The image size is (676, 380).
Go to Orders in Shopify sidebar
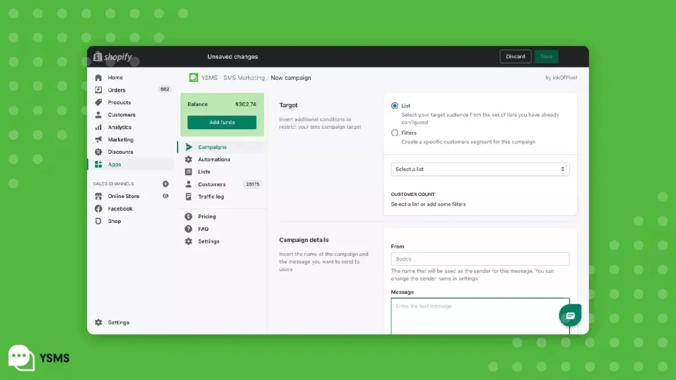pos(117,90)
